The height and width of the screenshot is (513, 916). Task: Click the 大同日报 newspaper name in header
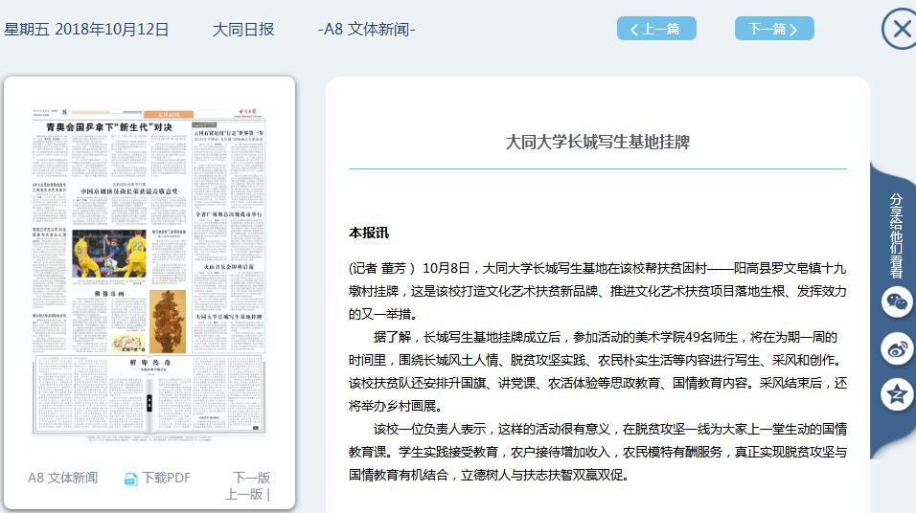click(x=243, y=29)
